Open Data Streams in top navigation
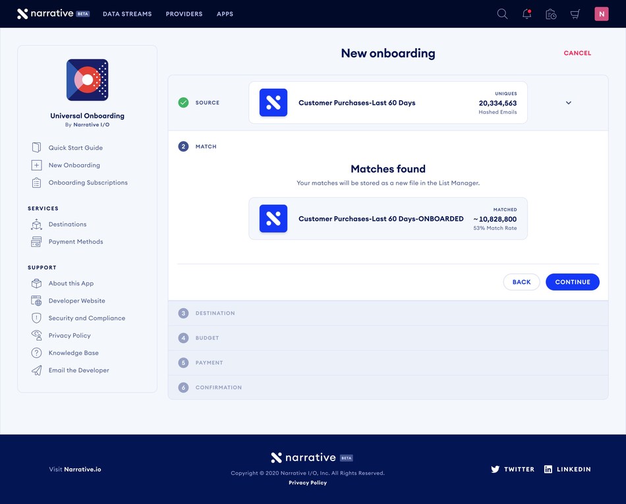This screenshot has height=504, width=626. [x=127, y=14]
